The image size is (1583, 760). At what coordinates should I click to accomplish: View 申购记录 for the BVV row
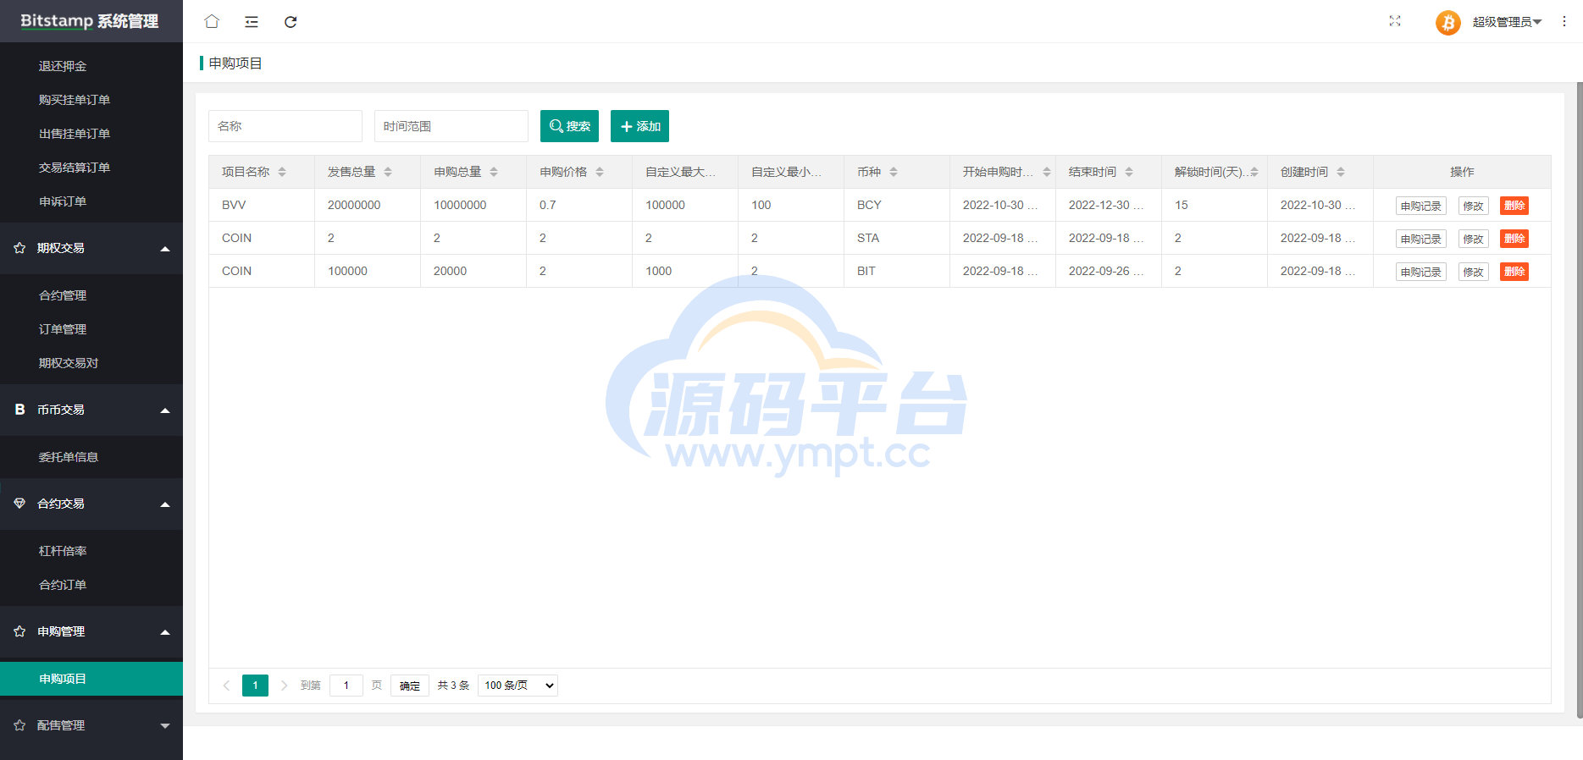(x=1420, y=206)
